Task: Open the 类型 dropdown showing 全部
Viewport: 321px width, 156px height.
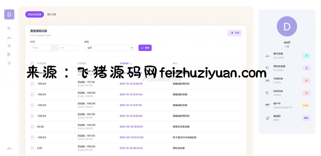Action: point(109,48)
